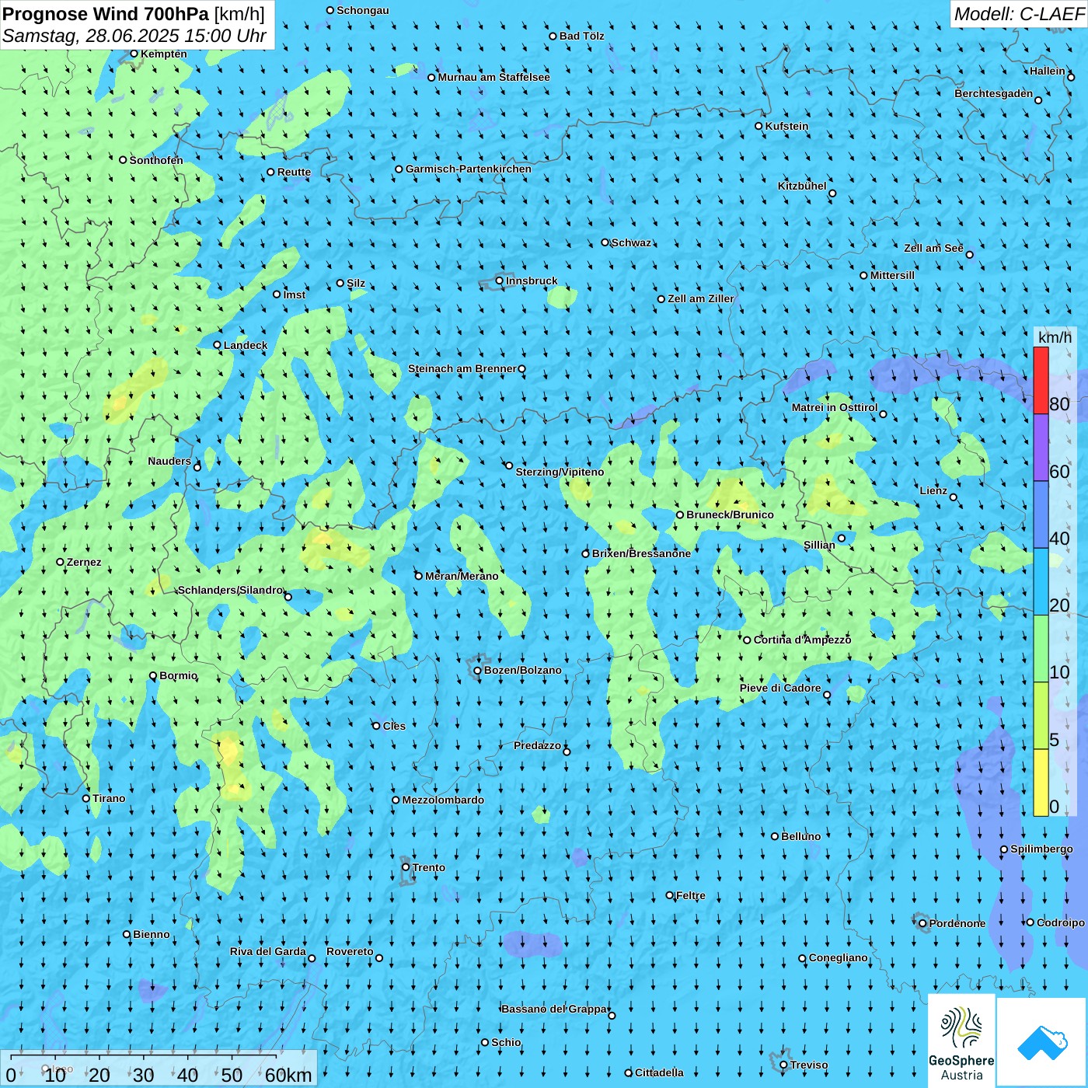This screenshot has width=1088, height=1088.
Task: Click the Matrei in Osttirol label
Action: 834,407
